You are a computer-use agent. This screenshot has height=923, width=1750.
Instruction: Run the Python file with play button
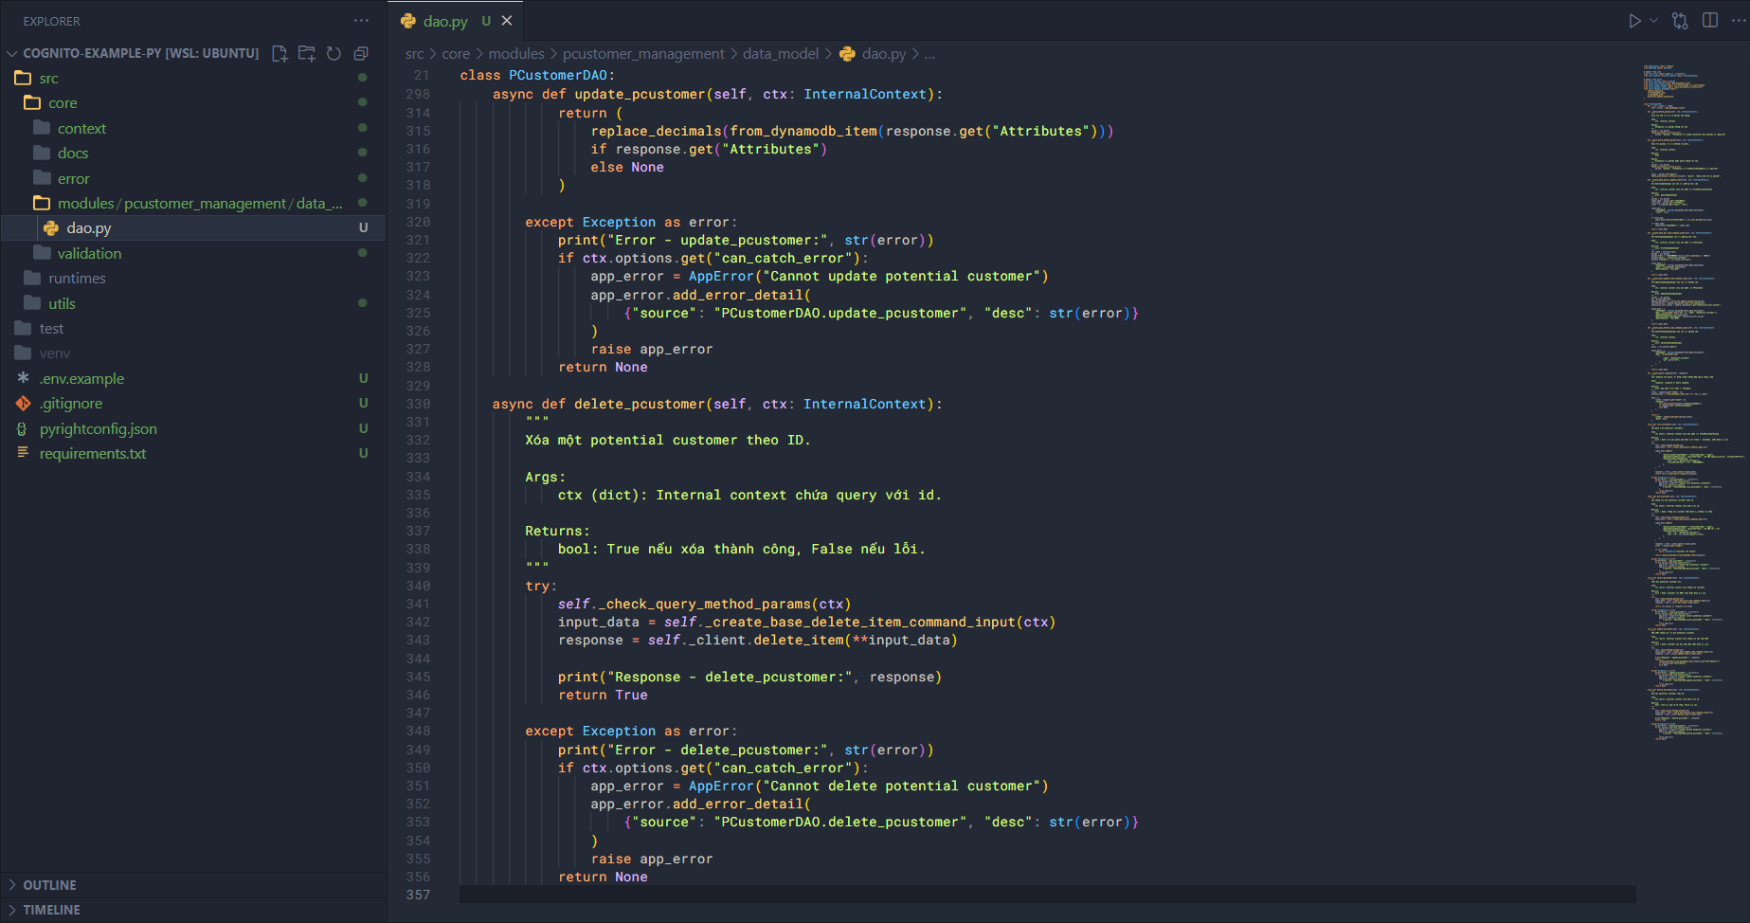coord(1634,21)
